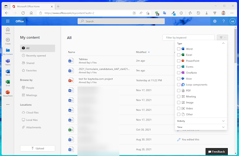The height and width of the screenshot is (156, 239).
Task: Open Office settings gear
Action: [215, 21]
